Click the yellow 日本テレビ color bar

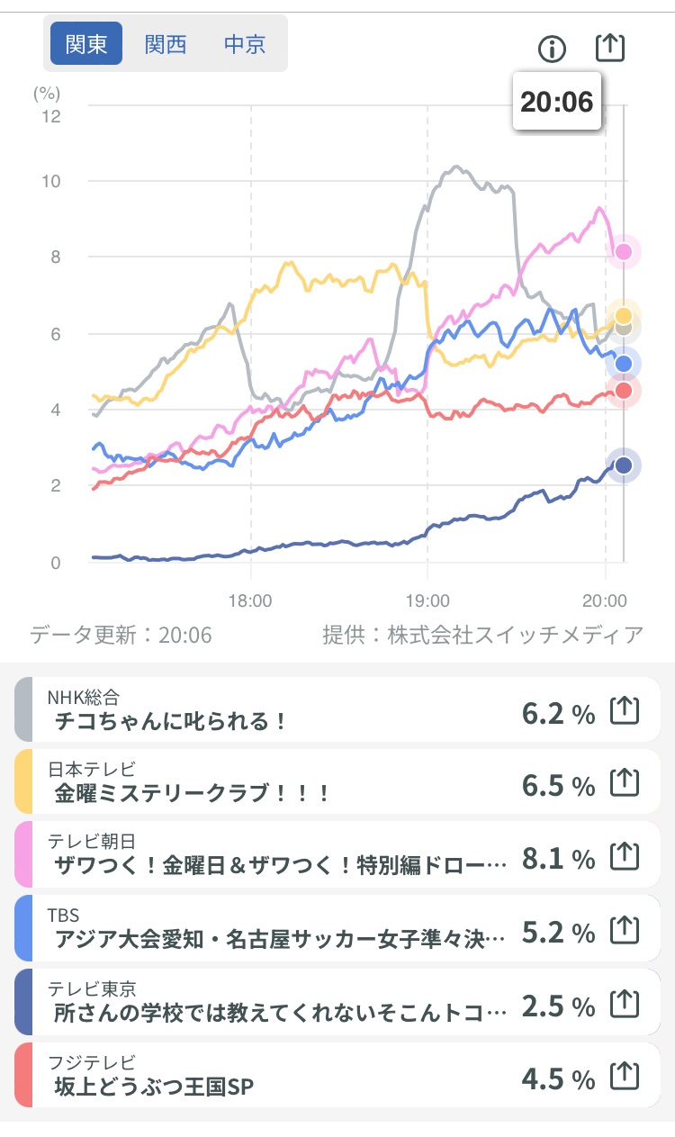(23, 781)
